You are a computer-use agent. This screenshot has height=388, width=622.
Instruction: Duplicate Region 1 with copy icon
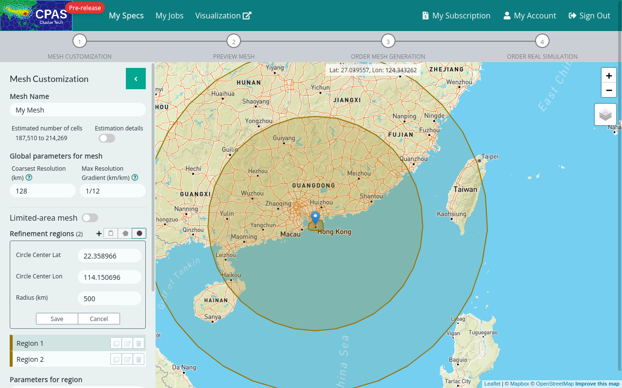116,343
